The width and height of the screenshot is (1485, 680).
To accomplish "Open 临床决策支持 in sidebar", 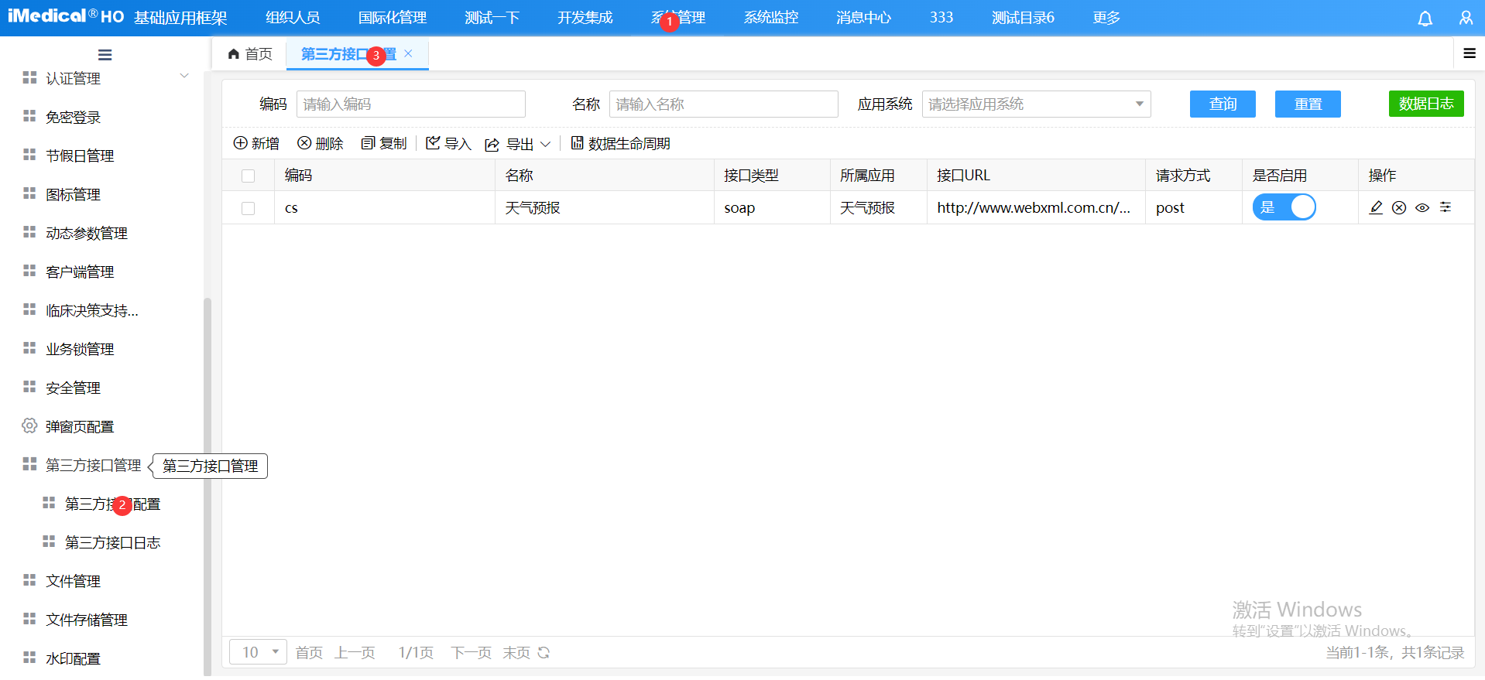I will 91,310.
